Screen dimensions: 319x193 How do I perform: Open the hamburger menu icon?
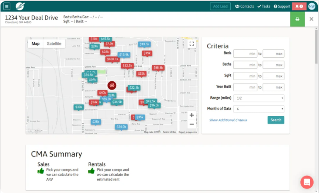[7, 6]
